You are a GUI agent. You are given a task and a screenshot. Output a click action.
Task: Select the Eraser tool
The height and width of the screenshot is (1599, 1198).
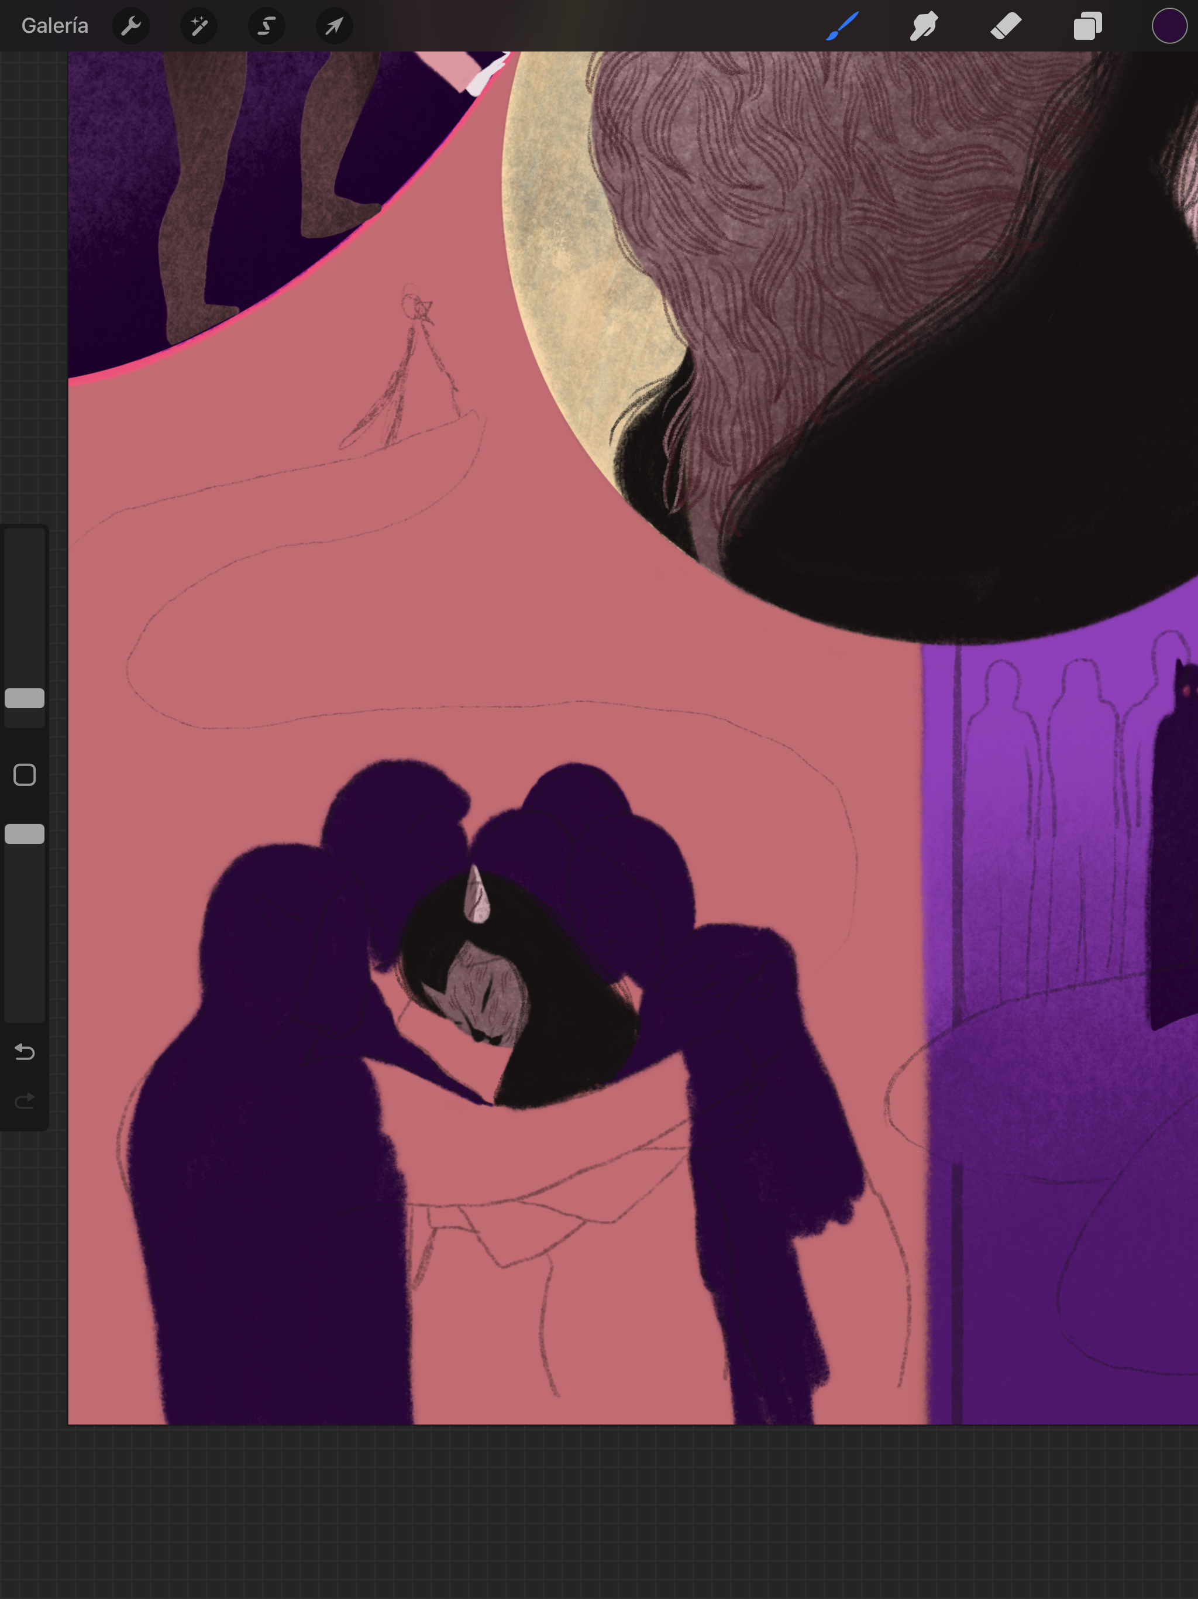[1006, 26]
